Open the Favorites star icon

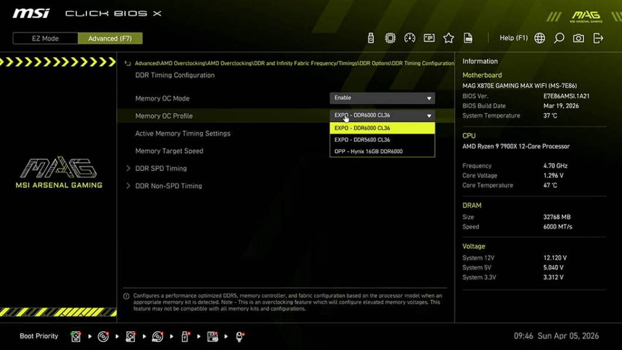tap(449, 37)
